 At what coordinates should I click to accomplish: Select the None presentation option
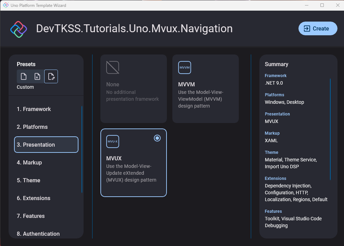click(x=133, y=88)
